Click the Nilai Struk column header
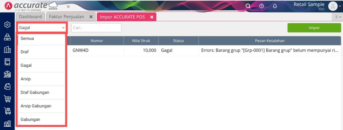Image resolution: width=343 pixels, height=130 pixels. [x=141, y=41]
